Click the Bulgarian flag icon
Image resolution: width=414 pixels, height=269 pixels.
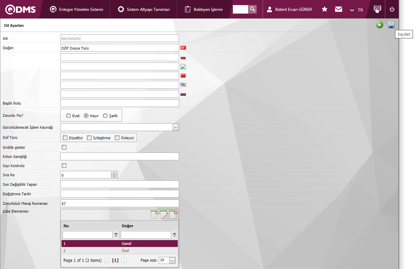pos(183,57)
